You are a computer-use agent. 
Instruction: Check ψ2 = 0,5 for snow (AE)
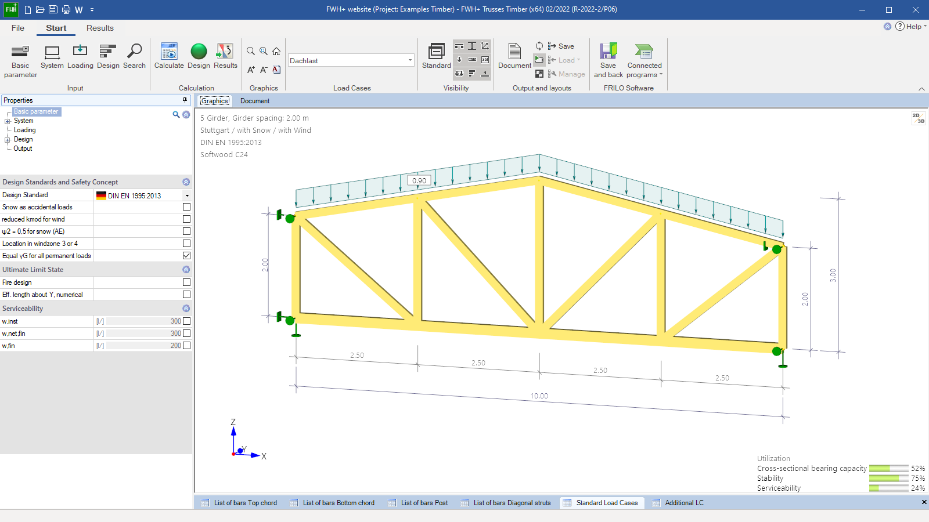(186, 231)
